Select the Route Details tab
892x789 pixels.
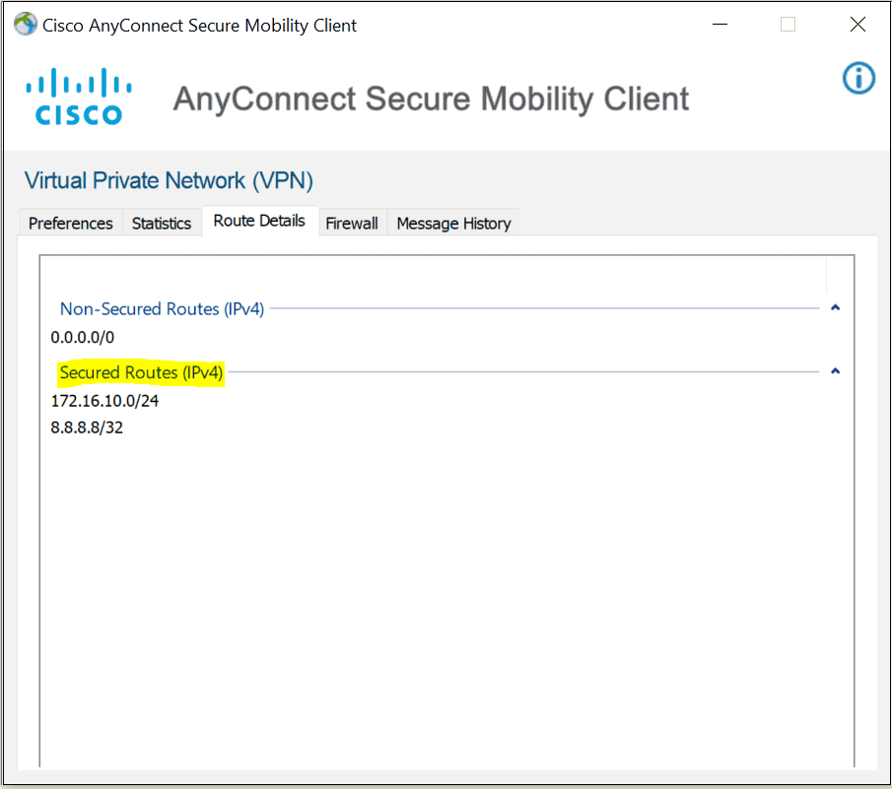click(x=259, y=221)
